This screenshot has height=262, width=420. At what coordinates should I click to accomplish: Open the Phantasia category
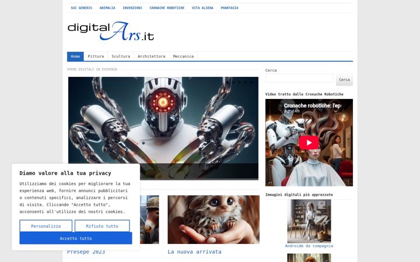(229, 8)
